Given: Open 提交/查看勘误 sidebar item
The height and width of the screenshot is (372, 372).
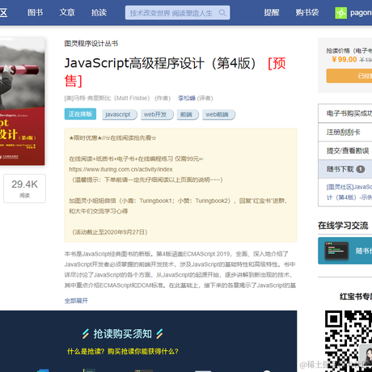Looking at the screenshot, I should coord(345,150).
